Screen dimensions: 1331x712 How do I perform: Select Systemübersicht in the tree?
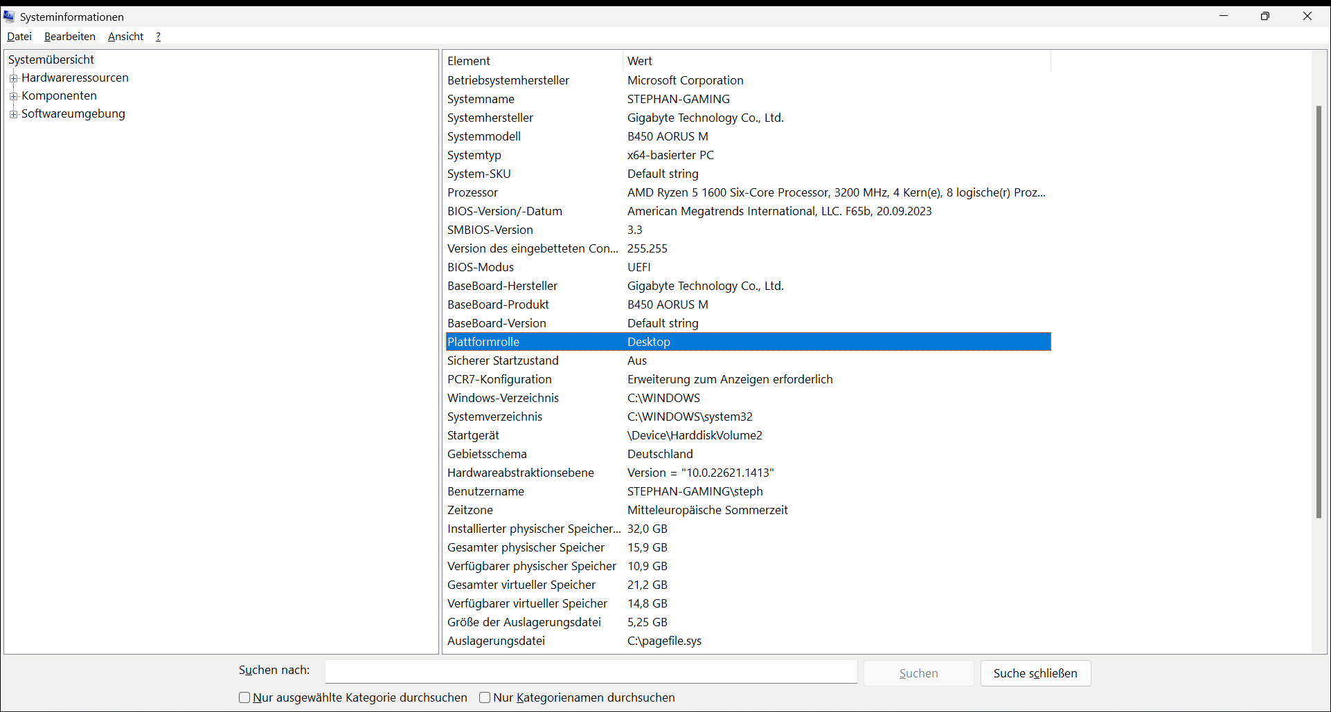coord(51,60)
